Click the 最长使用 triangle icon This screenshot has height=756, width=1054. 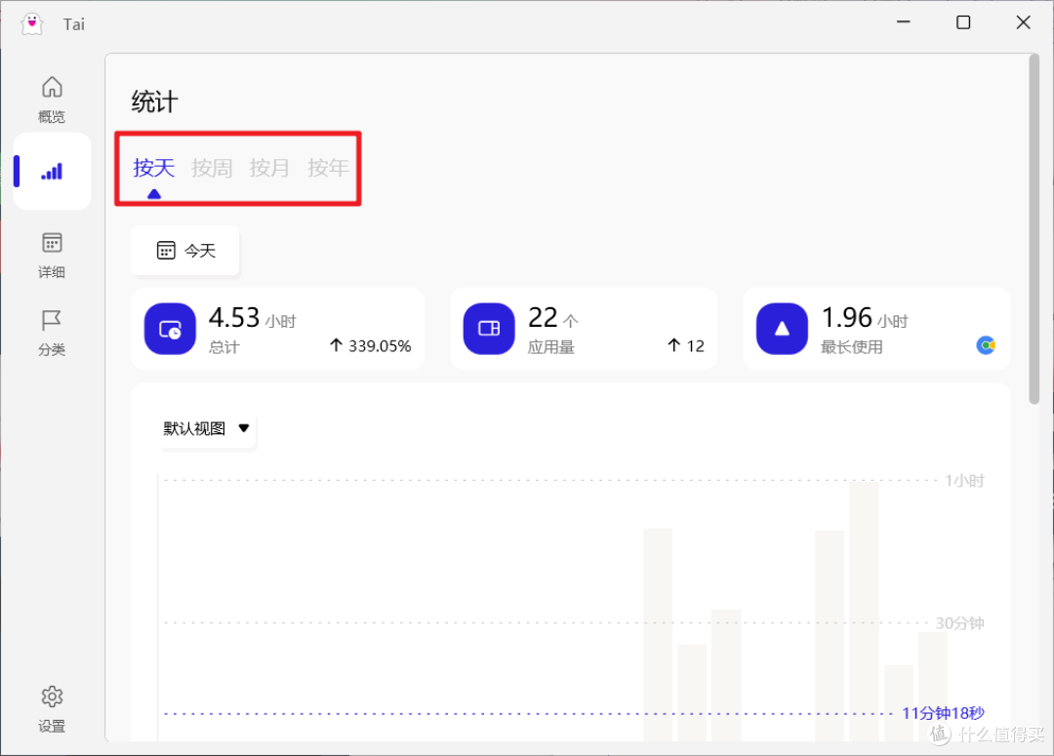[x=782, y=329]
